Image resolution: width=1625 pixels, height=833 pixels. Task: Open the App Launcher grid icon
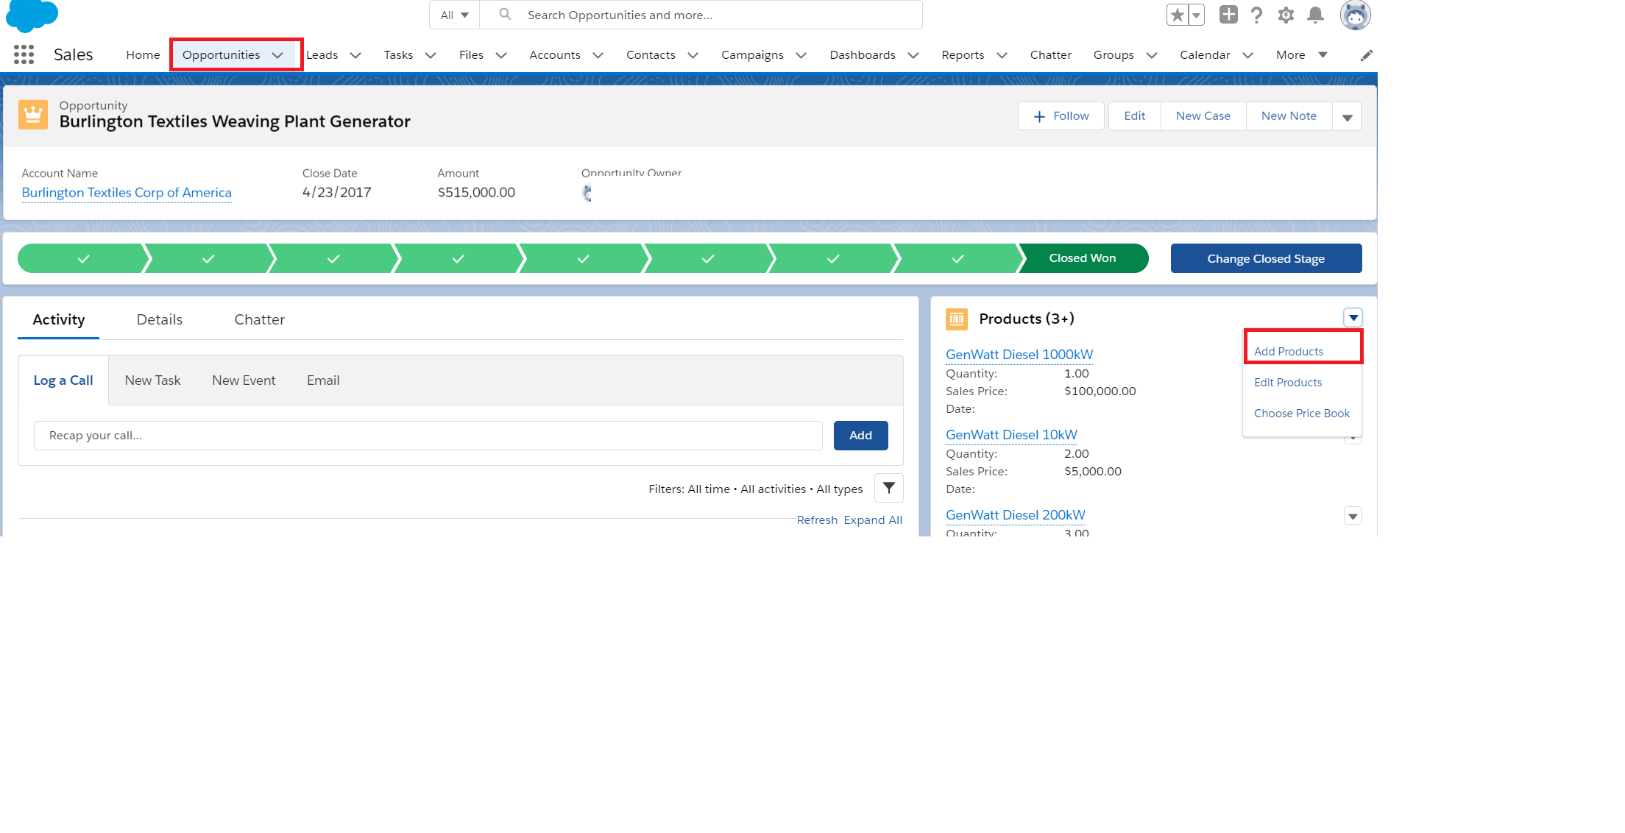click(24, 54)
